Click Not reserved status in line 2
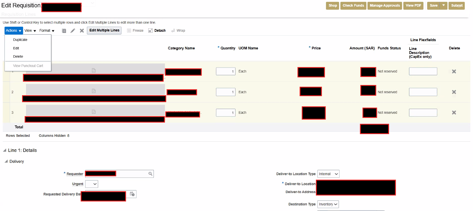473x211 pixels. click(387, 92)
